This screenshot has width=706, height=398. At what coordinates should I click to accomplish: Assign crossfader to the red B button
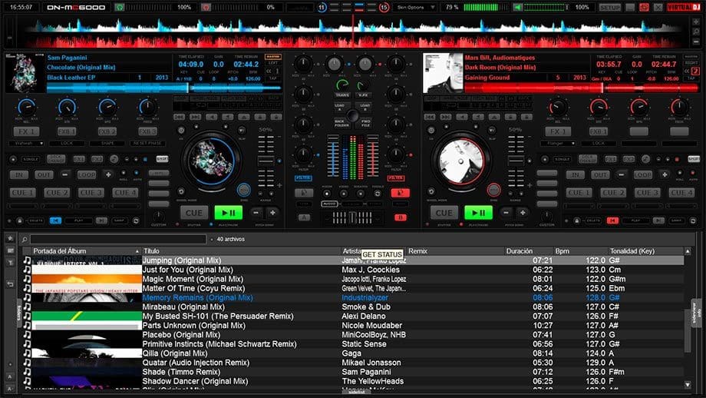pos(401,217)
